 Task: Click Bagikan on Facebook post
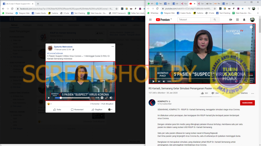click(x=97, y=110)
